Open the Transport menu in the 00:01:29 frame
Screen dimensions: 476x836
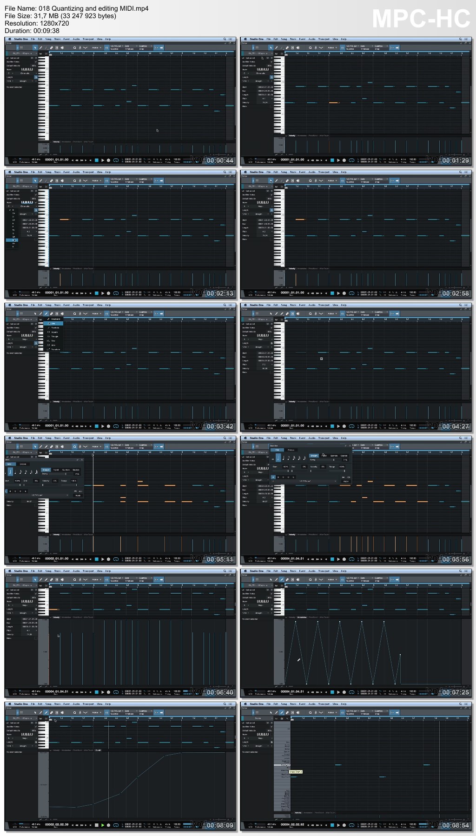pos(324,39)
